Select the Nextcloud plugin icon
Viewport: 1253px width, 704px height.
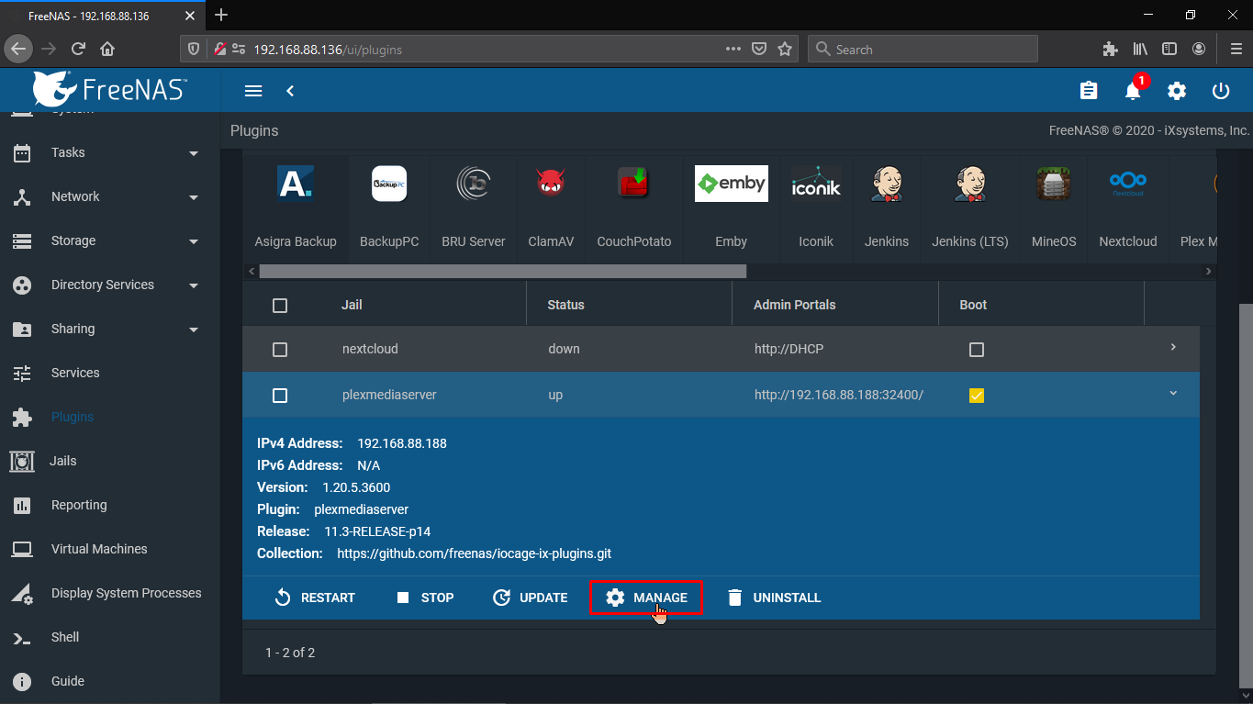point(1128,184)
